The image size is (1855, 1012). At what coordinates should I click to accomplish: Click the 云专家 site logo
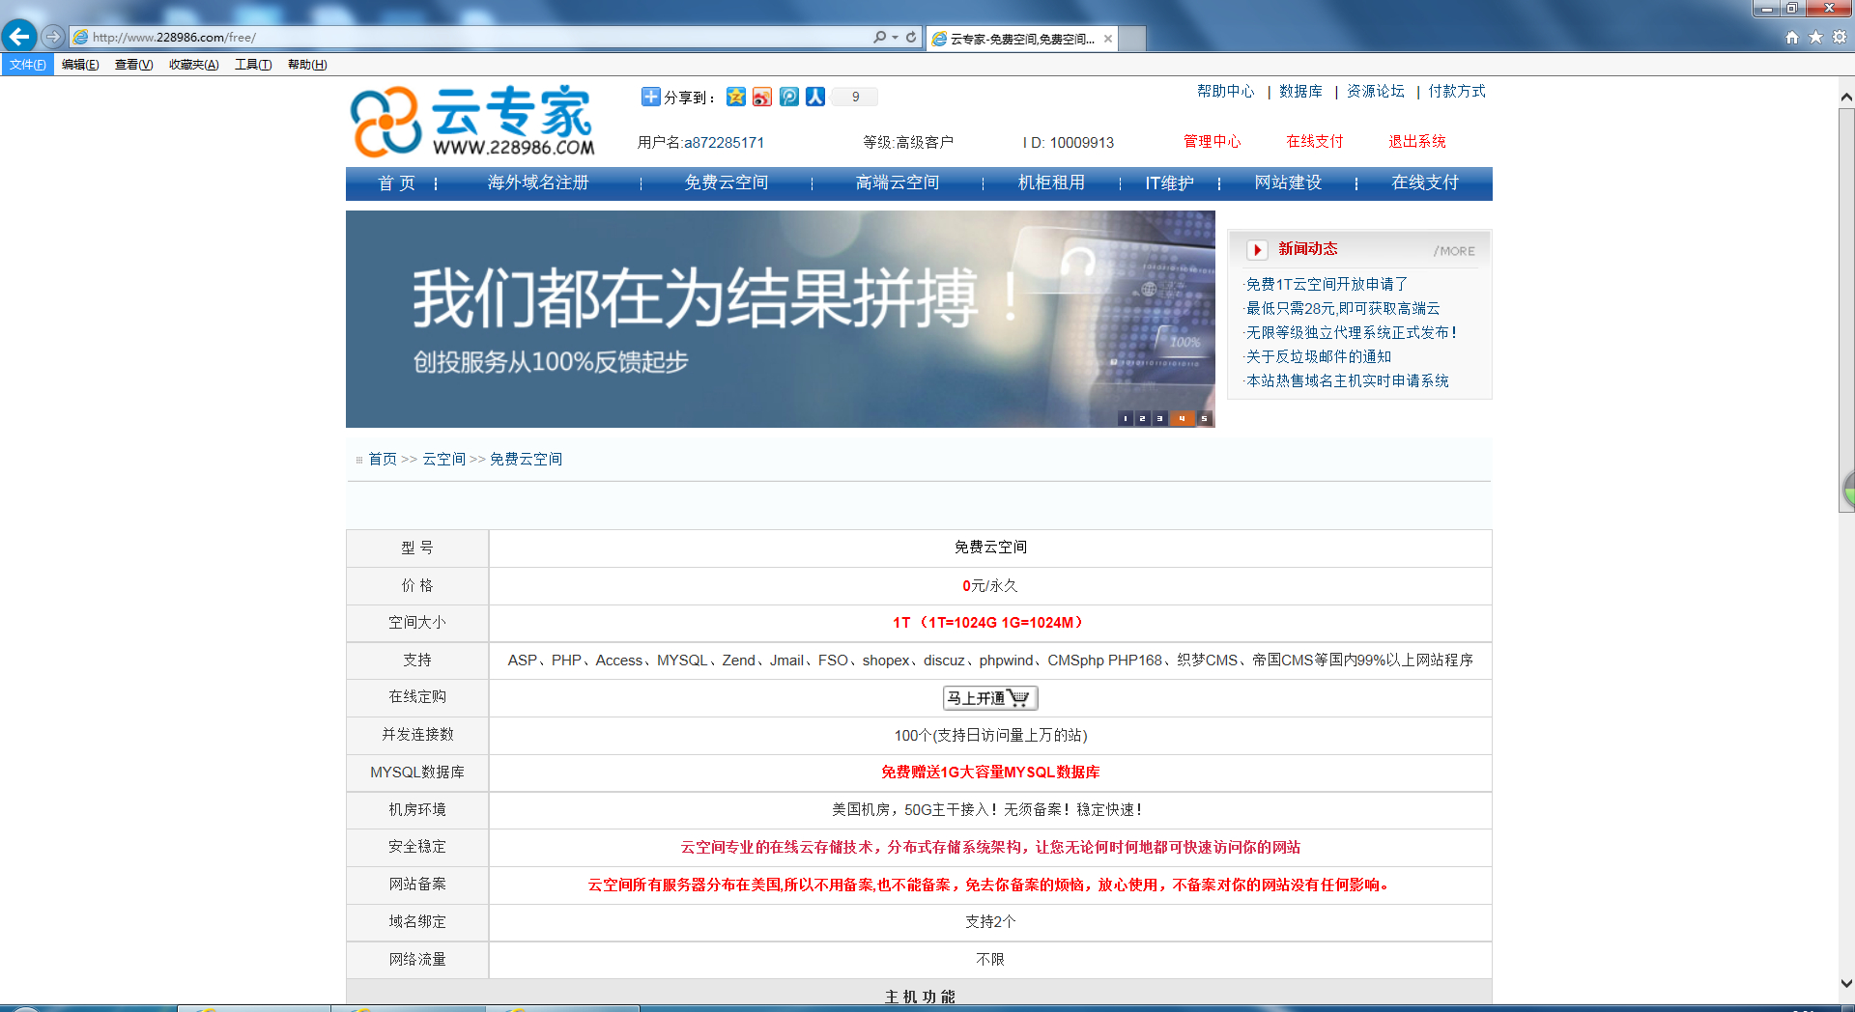(473, 121)
